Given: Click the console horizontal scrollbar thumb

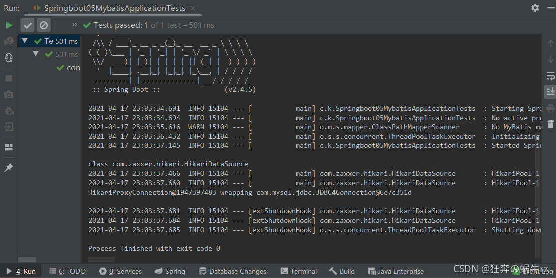Looking at the screenshot, I should click(x=101, y=260).
